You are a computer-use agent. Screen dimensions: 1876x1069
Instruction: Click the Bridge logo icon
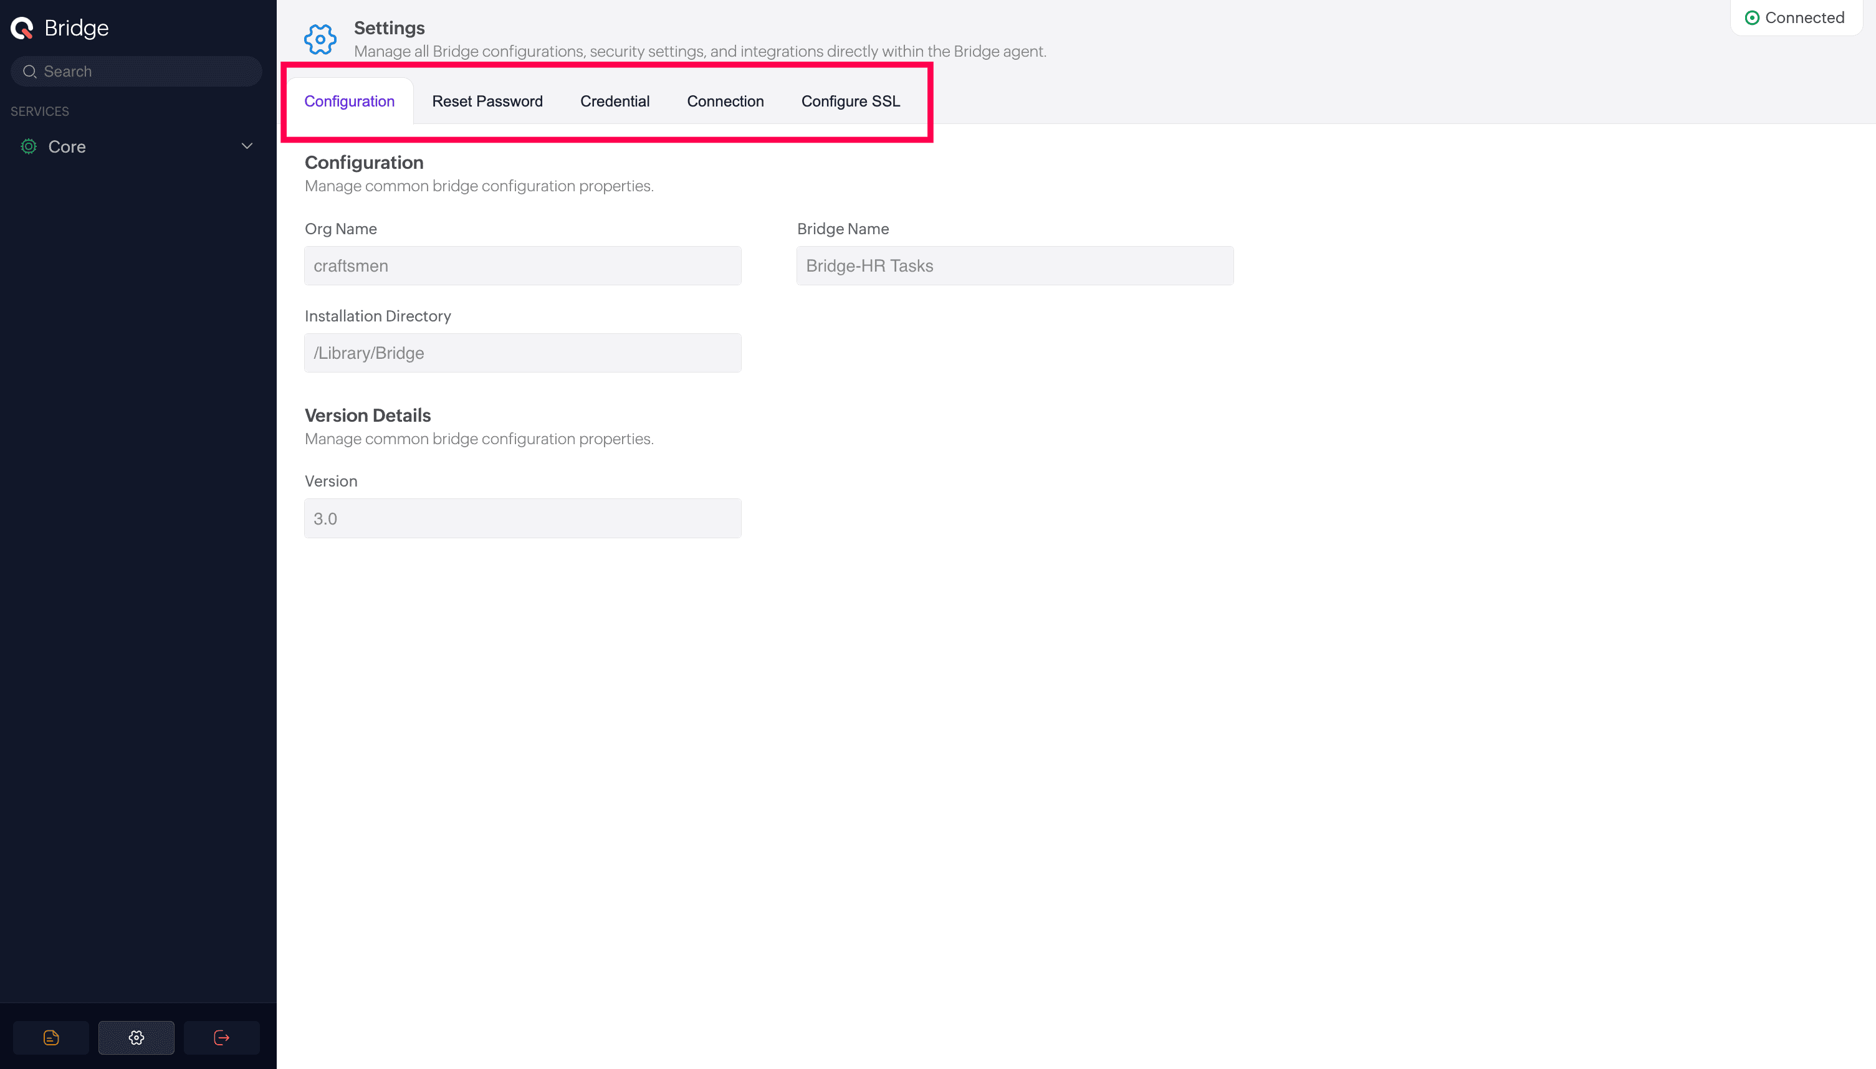tap(22, 28)
